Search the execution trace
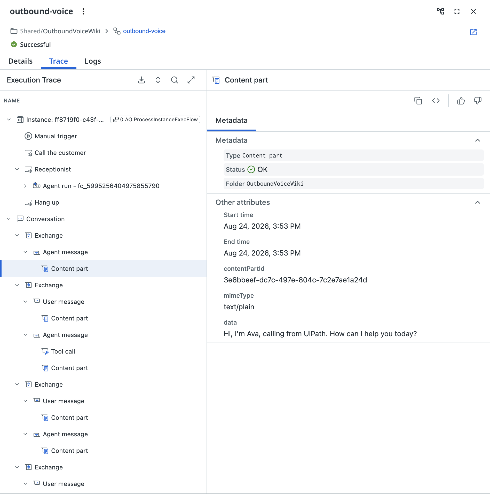Image resolution: width=490 pixels, height=494 pixels. (175, 80)
